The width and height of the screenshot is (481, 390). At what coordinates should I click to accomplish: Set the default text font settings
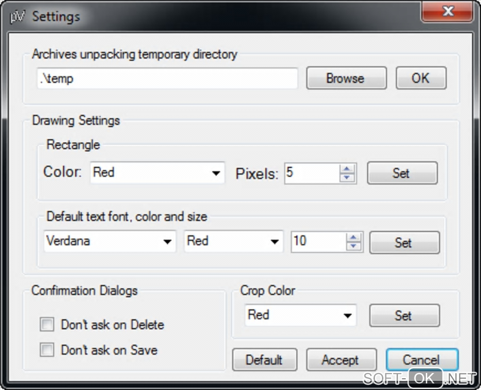404,243
